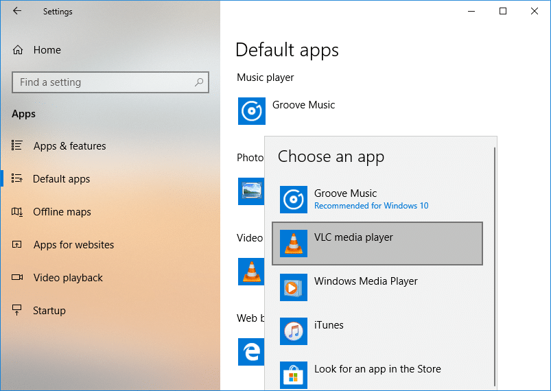Click the Edge icon under Web browser
Image resolution: width=551 pixels, height=391 pixels.
click(x=251, y=351)
